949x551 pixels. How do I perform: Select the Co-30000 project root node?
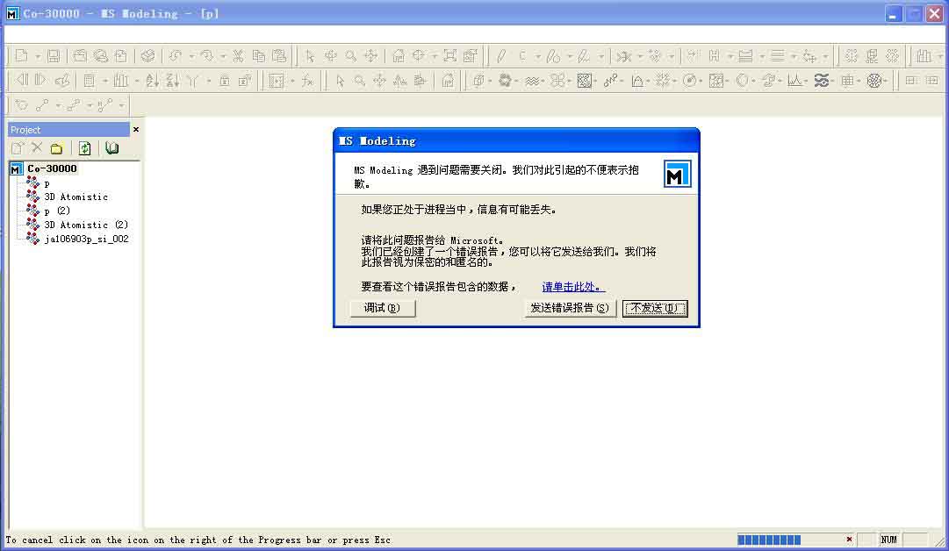(x=52, y=168)
